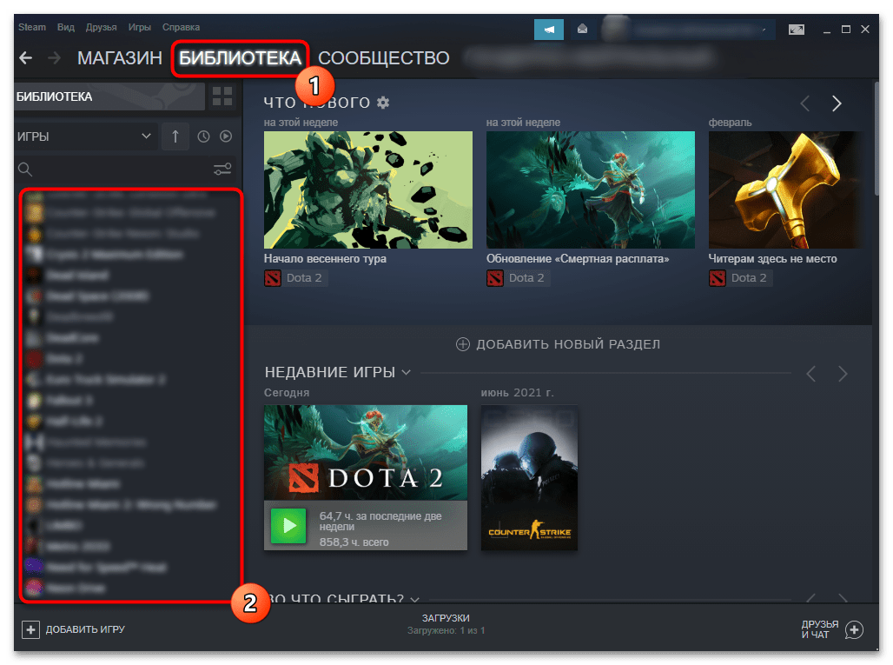Open the Вид menu

[65, 27]
